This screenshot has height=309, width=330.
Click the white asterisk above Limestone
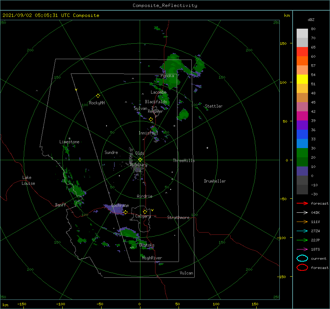pos(69,139)
